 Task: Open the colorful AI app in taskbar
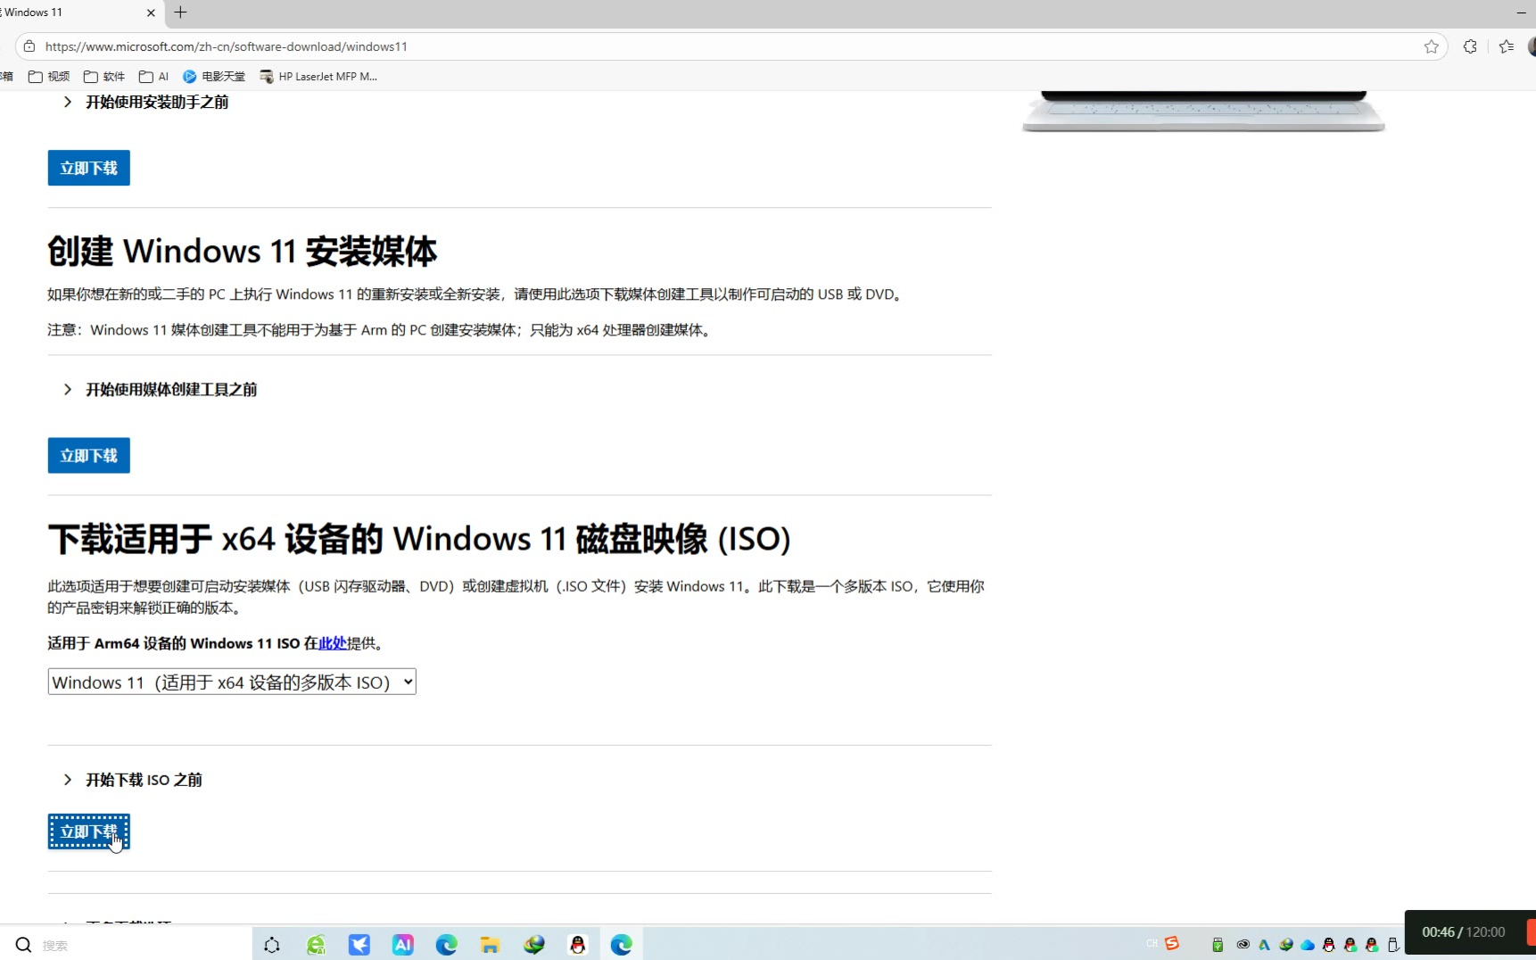pos(403,945)
